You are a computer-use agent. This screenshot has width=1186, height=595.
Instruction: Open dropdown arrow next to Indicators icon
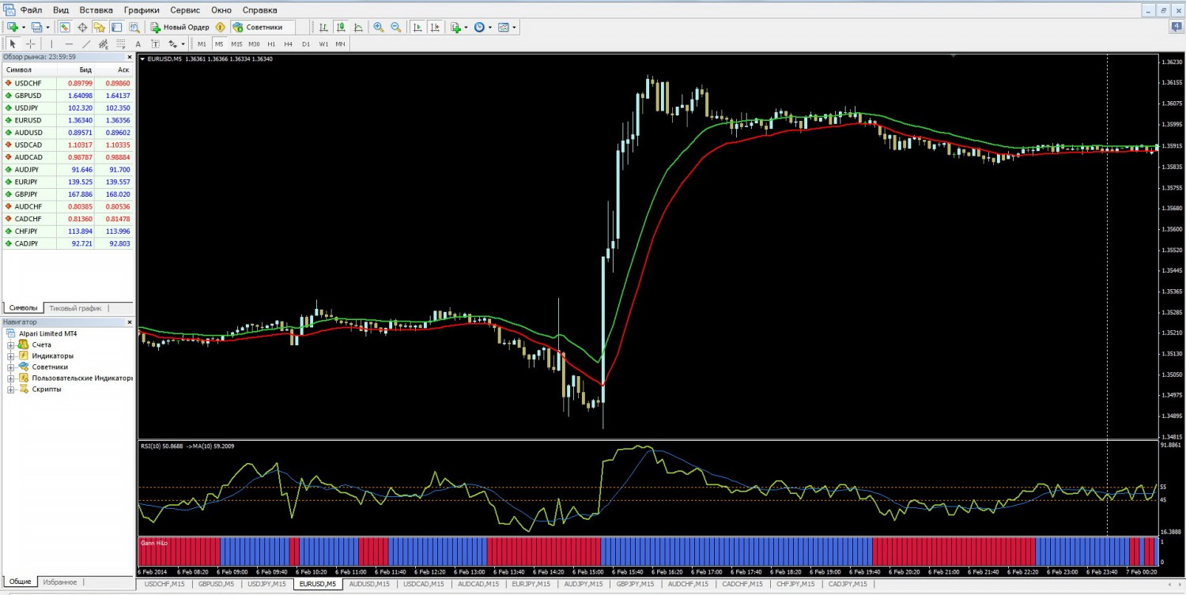[x=466, y=27]
